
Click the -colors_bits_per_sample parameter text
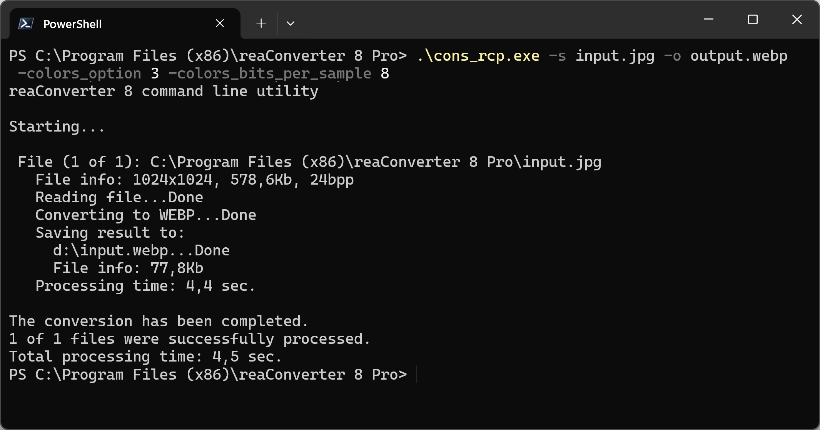point(270,74)
